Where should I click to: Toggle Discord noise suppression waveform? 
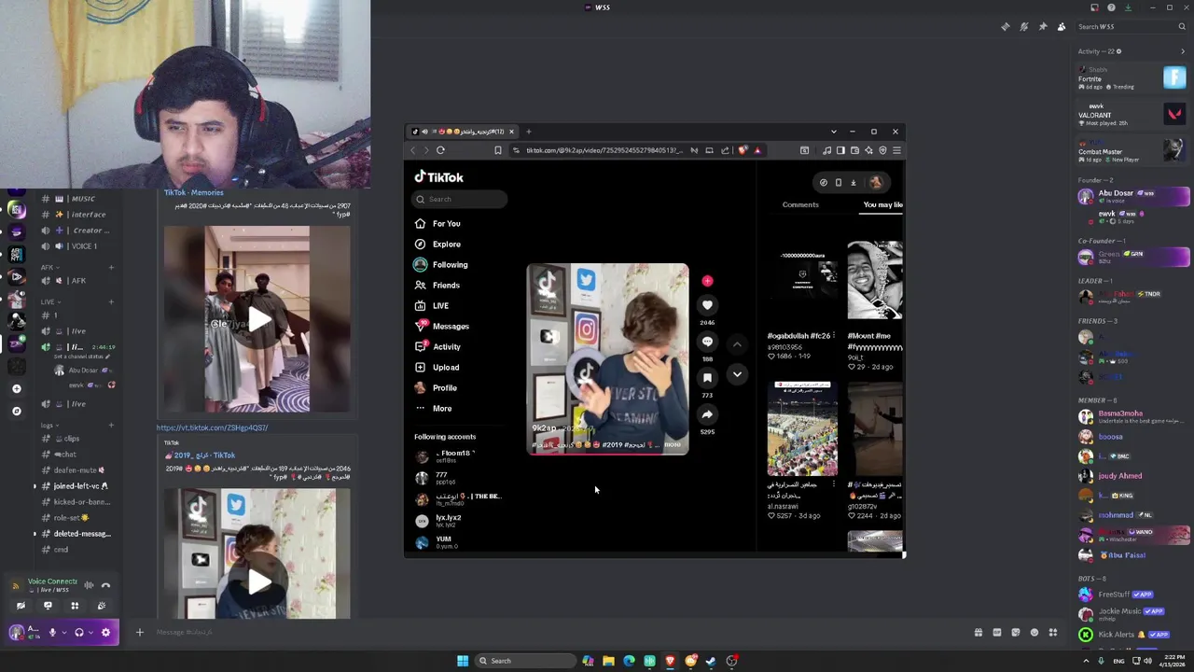[89, 585]
